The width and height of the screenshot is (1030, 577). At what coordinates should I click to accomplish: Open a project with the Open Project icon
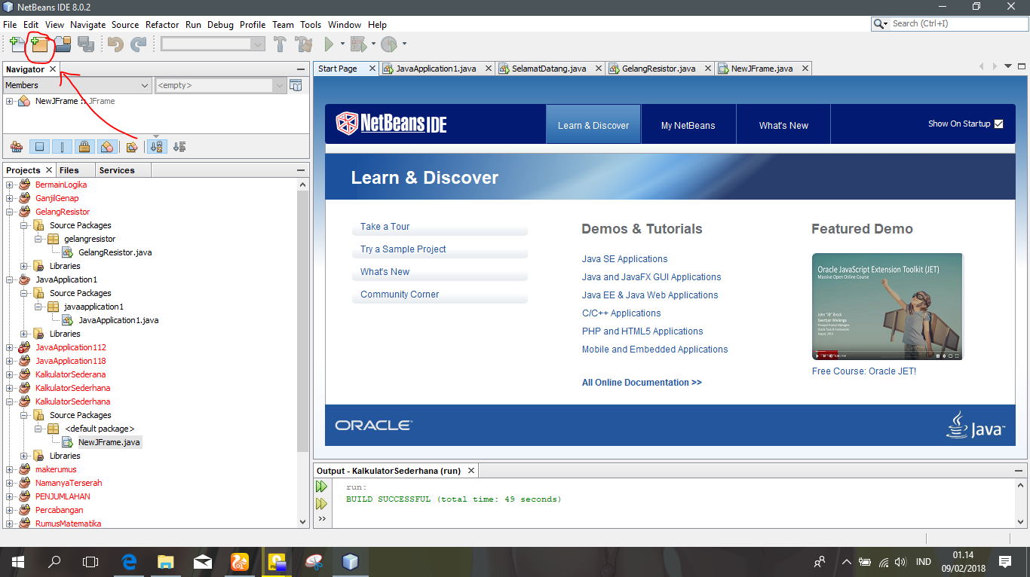pyautogui.click(x=63, y=44)
